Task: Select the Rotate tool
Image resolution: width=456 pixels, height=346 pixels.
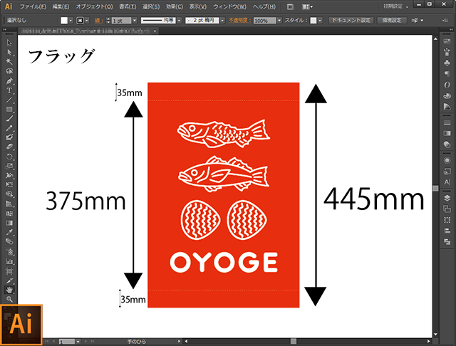Action: pyautogui.click(x=9, y=156)
